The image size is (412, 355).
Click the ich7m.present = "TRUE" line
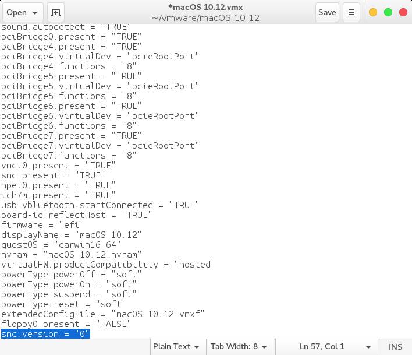click(x=58, y=195)
